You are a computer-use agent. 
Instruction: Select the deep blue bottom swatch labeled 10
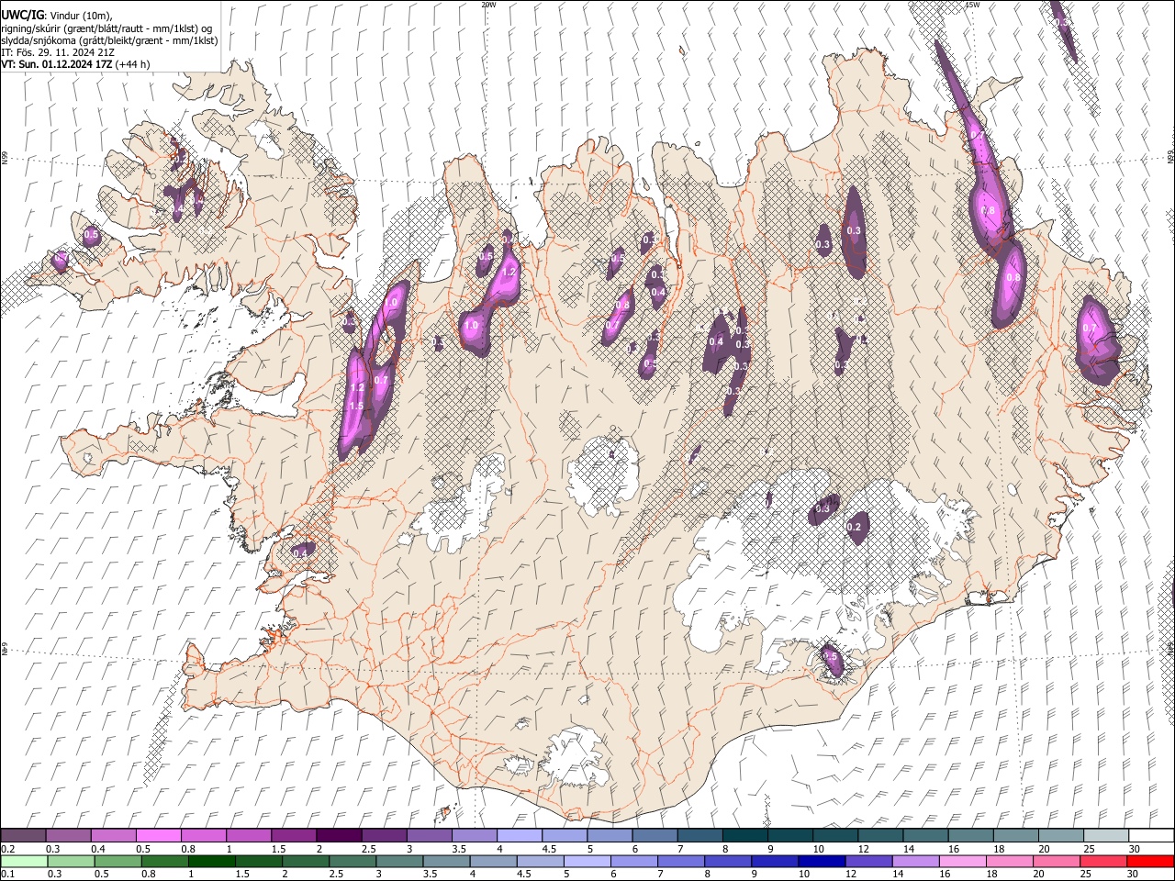click(x=821, y=861)
